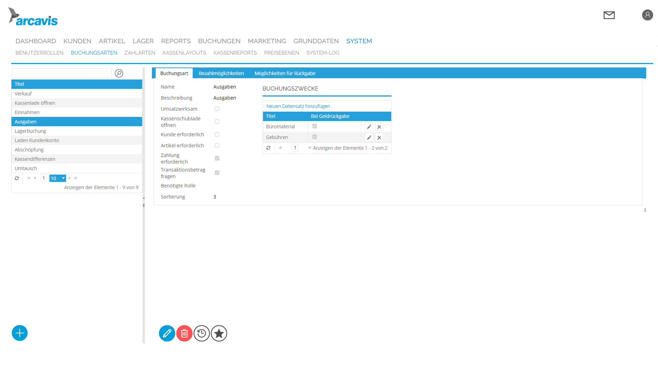Go to last page in Buchungszwecke grid
Screen dimensions: 658x370
[x=309, y=148]
